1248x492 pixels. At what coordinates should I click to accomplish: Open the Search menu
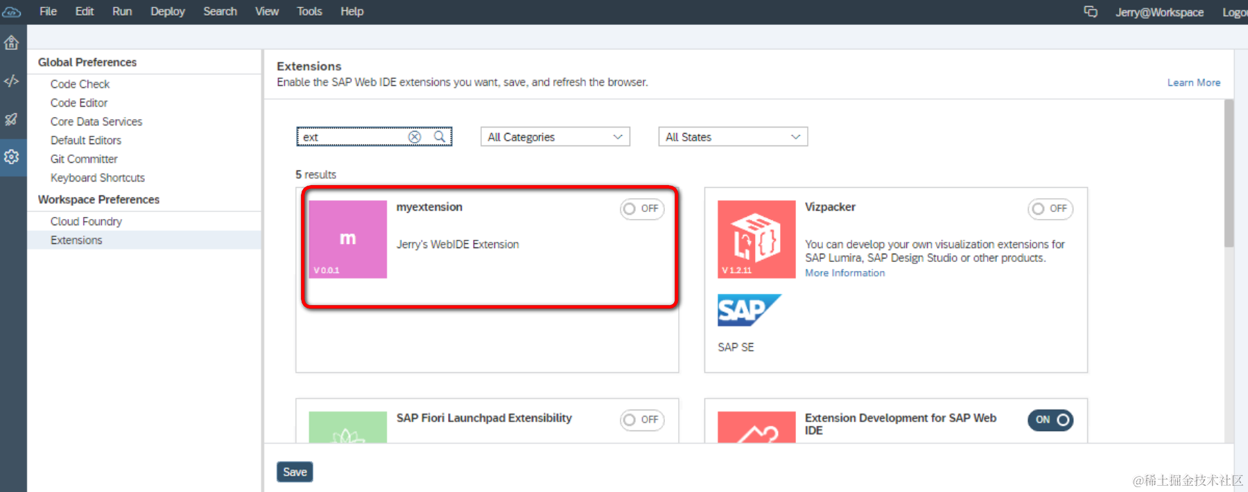[220, 12]
